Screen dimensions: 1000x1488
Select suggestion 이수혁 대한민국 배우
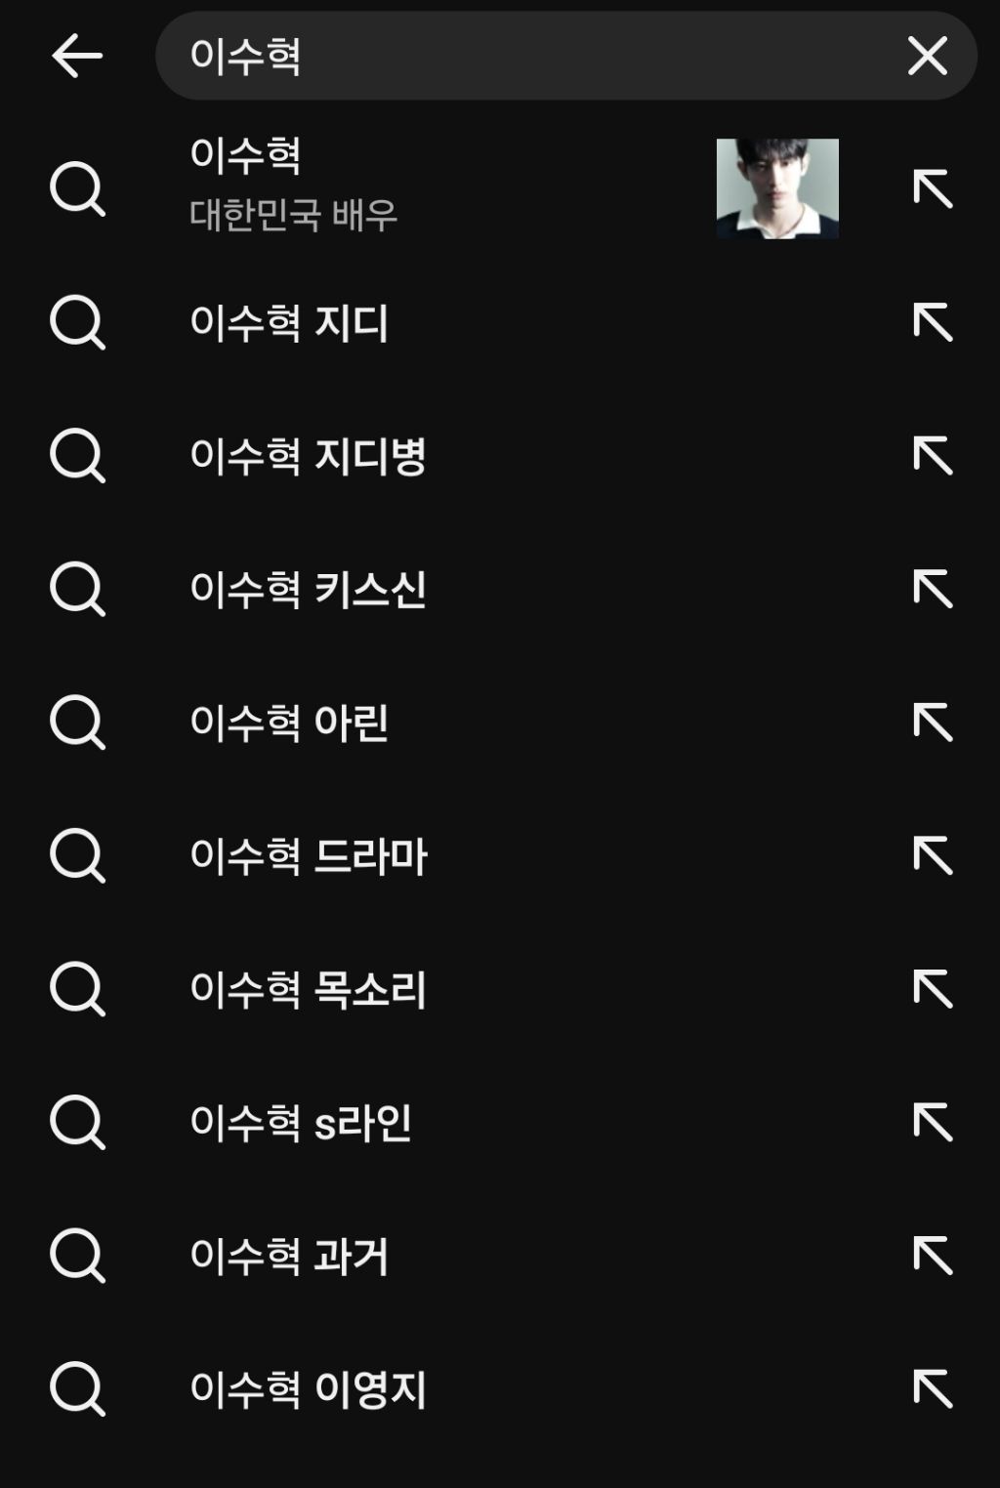[293, 185]
